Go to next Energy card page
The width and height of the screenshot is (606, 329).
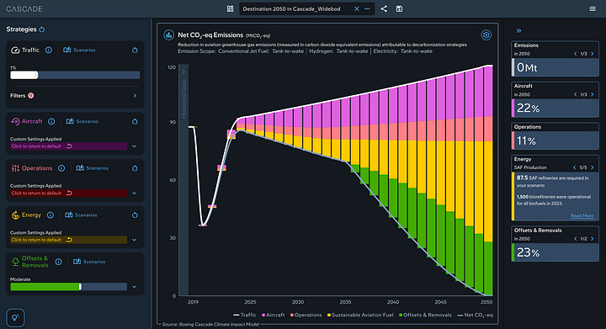coord(592,167)
